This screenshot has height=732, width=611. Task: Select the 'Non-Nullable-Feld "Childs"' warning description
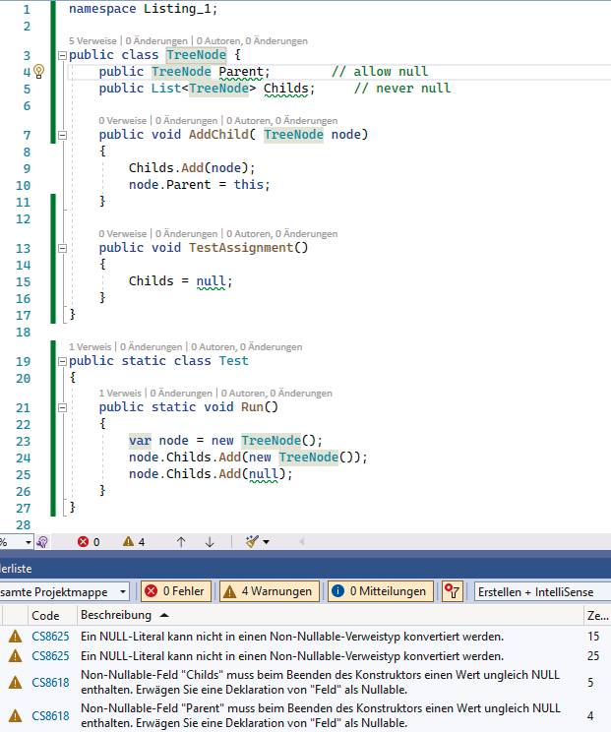click(x=320, y=682)
